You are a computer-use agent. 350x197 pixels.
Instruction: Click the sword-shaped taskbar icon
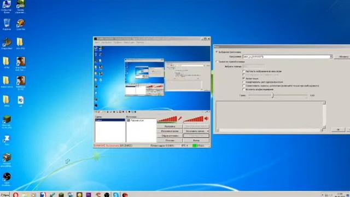point(52,195)
